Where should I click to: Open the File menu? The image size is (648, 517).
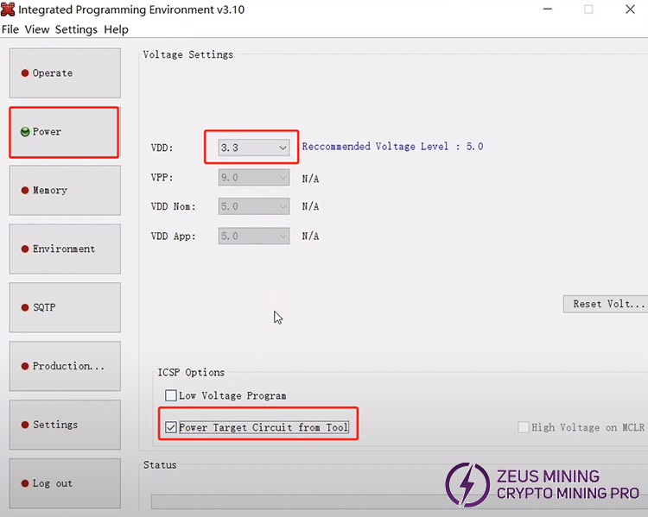pos(10,29)
